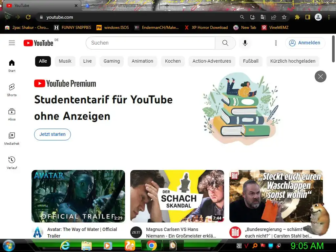This screenshot has width=336, height=252.
Task: Launch Internet Explorer from taskbar
Action: point(65,245)
